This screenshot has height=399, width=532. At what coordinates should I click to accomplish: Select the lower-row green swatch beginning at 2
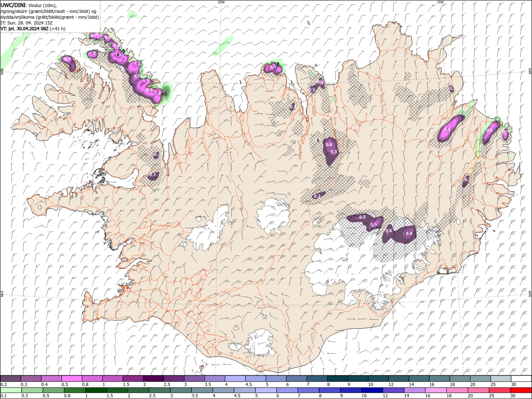click(x=138, y=390)
